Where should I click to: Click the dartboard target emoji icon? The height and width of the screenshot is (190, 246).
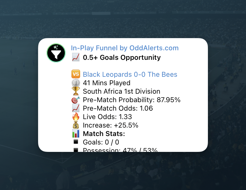point(76,100)
